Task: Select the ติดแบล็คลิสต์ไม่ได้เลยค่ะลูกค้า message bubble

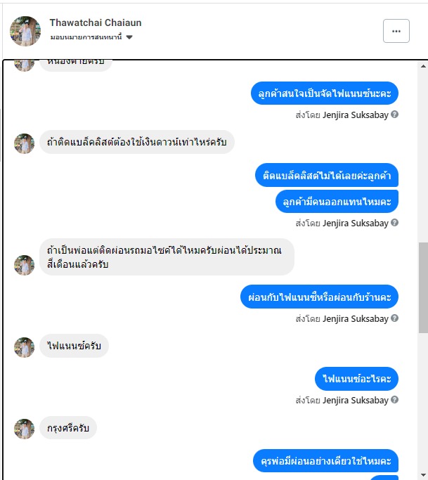Action: coord(327,175)
